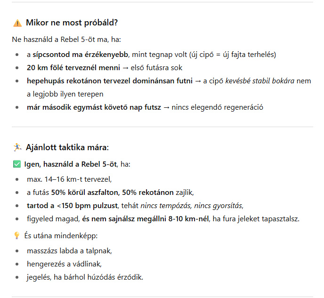Screen dimensions: 324x298
Task: Click 'már második egymást követő nap futsz'
Action: click(x=94, y=107)
